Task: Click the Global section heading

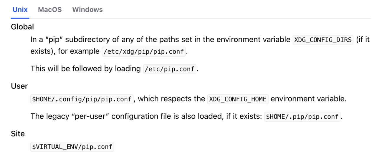Action: [x=22, y=27]
